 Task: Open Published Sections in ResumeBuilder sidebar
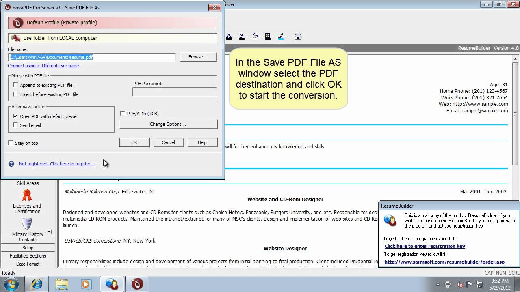[x=28, y=256]
